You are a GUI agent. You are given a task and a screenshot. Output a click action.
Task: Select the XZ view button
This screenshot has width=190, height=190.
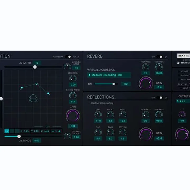click(x=7, y=131)
